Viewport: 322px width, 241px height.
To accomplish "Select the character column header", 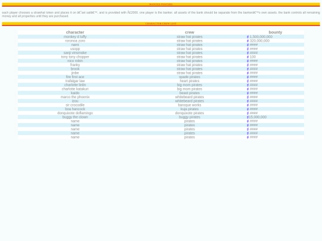I will (x=75, y=32).
